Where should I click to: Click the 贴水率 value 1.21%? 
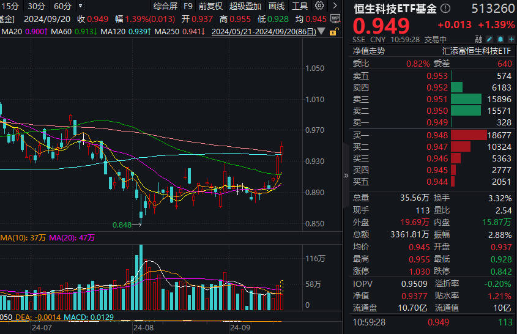coord(500,296)
